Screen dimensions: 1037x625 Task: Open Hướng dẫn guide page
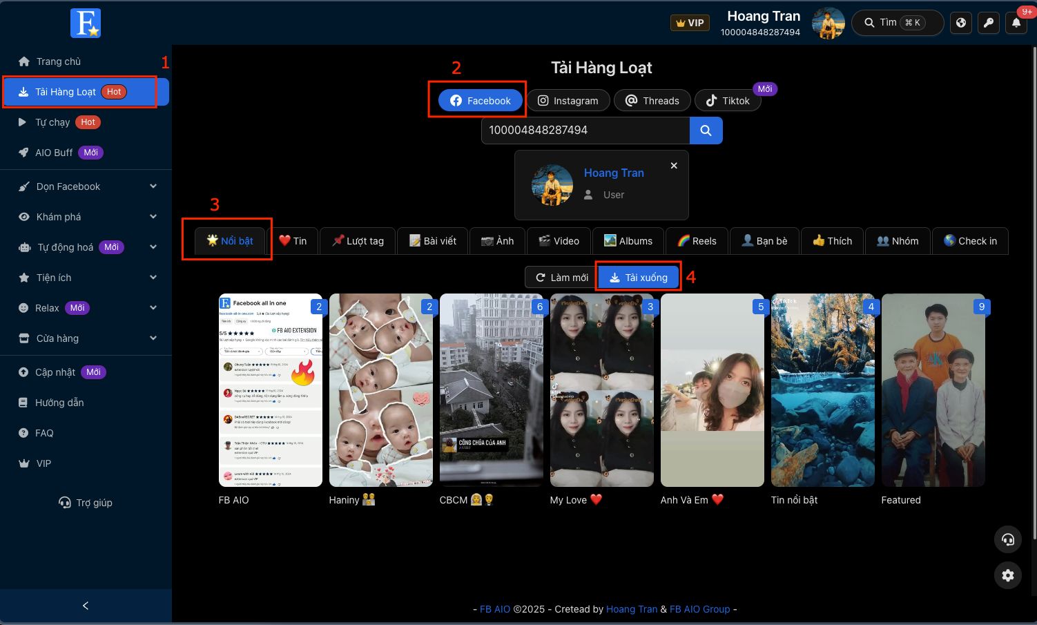click(x=86, y=403)
